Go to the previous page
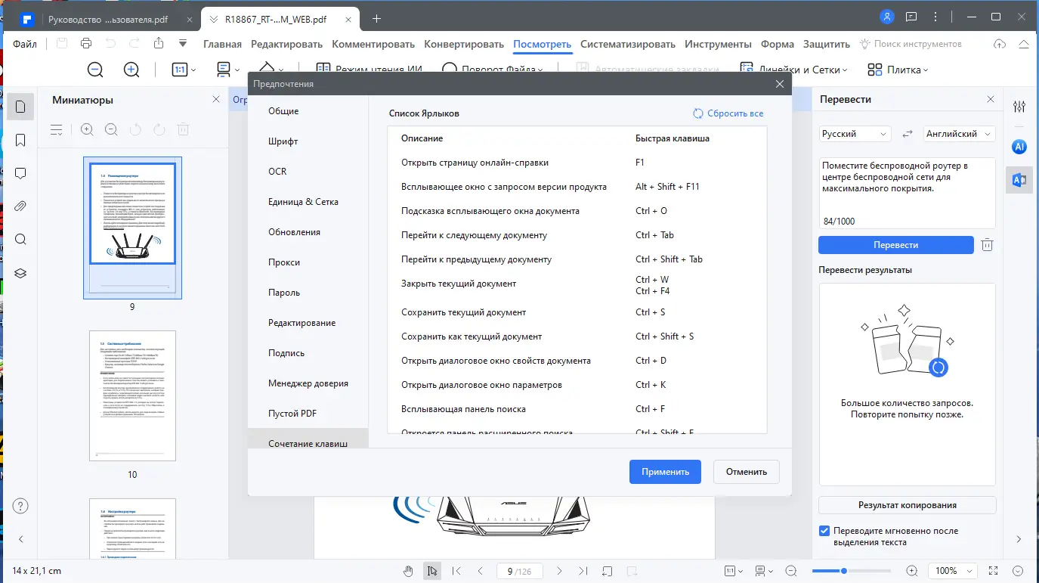1039x583 pixels. tap(481, 571)
